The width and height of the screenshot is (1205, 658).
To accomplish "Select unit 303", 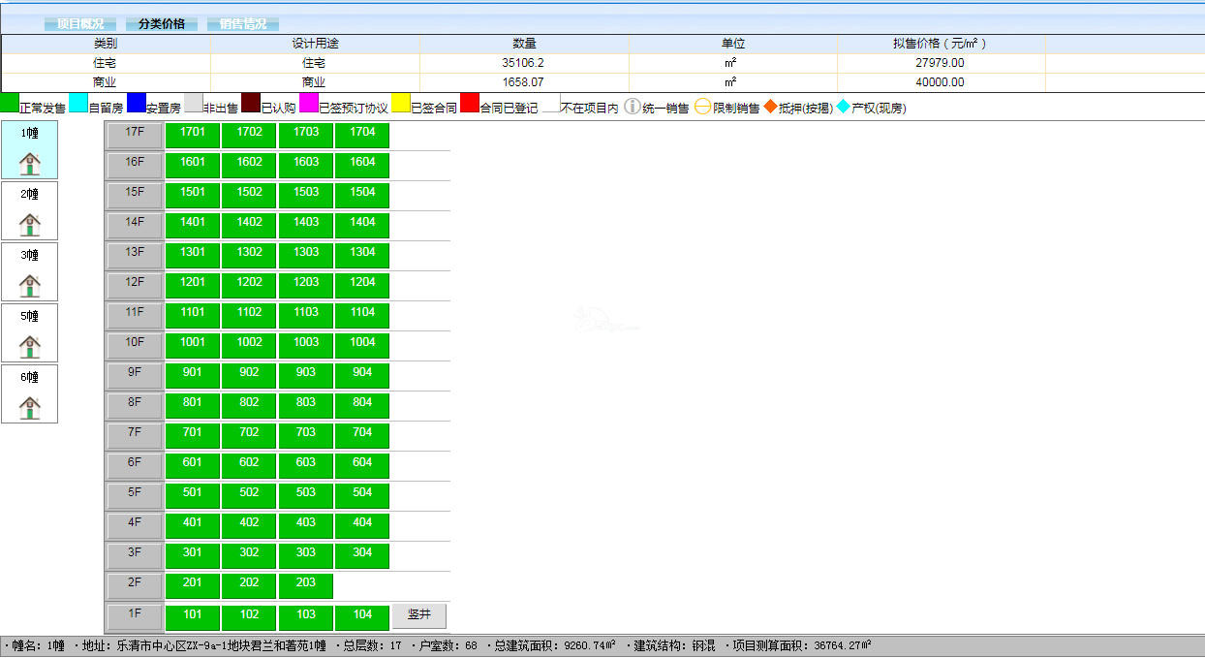I will 306,556.
